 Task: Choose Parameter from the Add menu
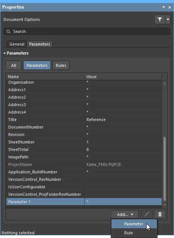pyautogui.click(x=134, y=224)
